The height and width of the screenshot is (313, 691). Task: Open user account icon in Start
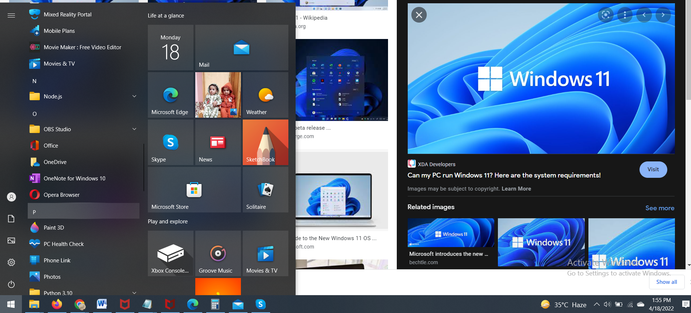click(x=11, y=197)
